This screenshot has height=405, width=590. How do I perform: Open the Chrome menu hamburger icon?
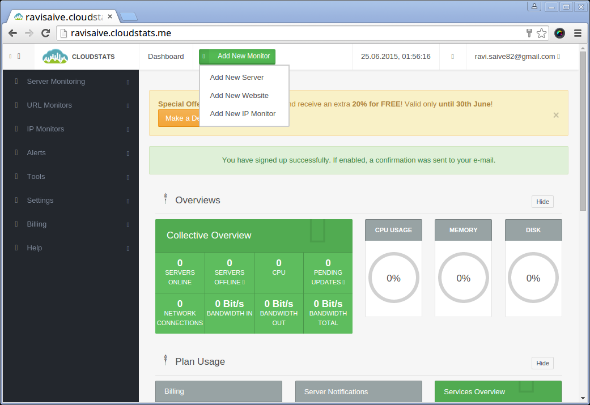(x=578, y=33)
